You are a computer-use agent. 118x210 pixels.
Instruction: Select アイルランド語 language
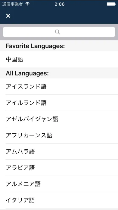click(59, 103)
